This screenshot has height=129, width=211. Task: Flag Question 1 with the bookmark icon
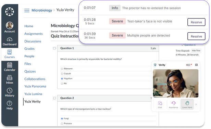pos(54,48)
